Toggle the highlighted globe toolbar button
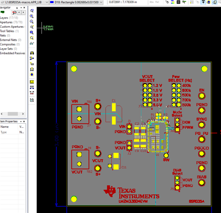Image resolution: width=221 pixels, height=213 pixels. point(209,2)
